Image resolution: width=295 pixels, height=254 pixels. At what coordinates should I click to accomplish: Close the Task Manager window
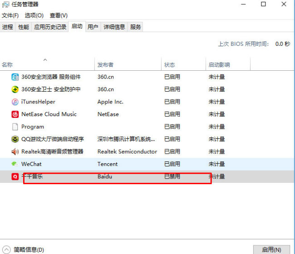tap(284, 4)
